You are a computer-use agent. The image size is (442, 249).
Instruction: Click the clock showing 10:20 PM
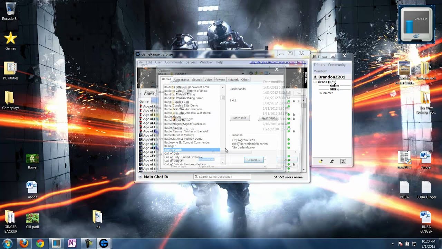pyautogui.click(x=428, y=241)
